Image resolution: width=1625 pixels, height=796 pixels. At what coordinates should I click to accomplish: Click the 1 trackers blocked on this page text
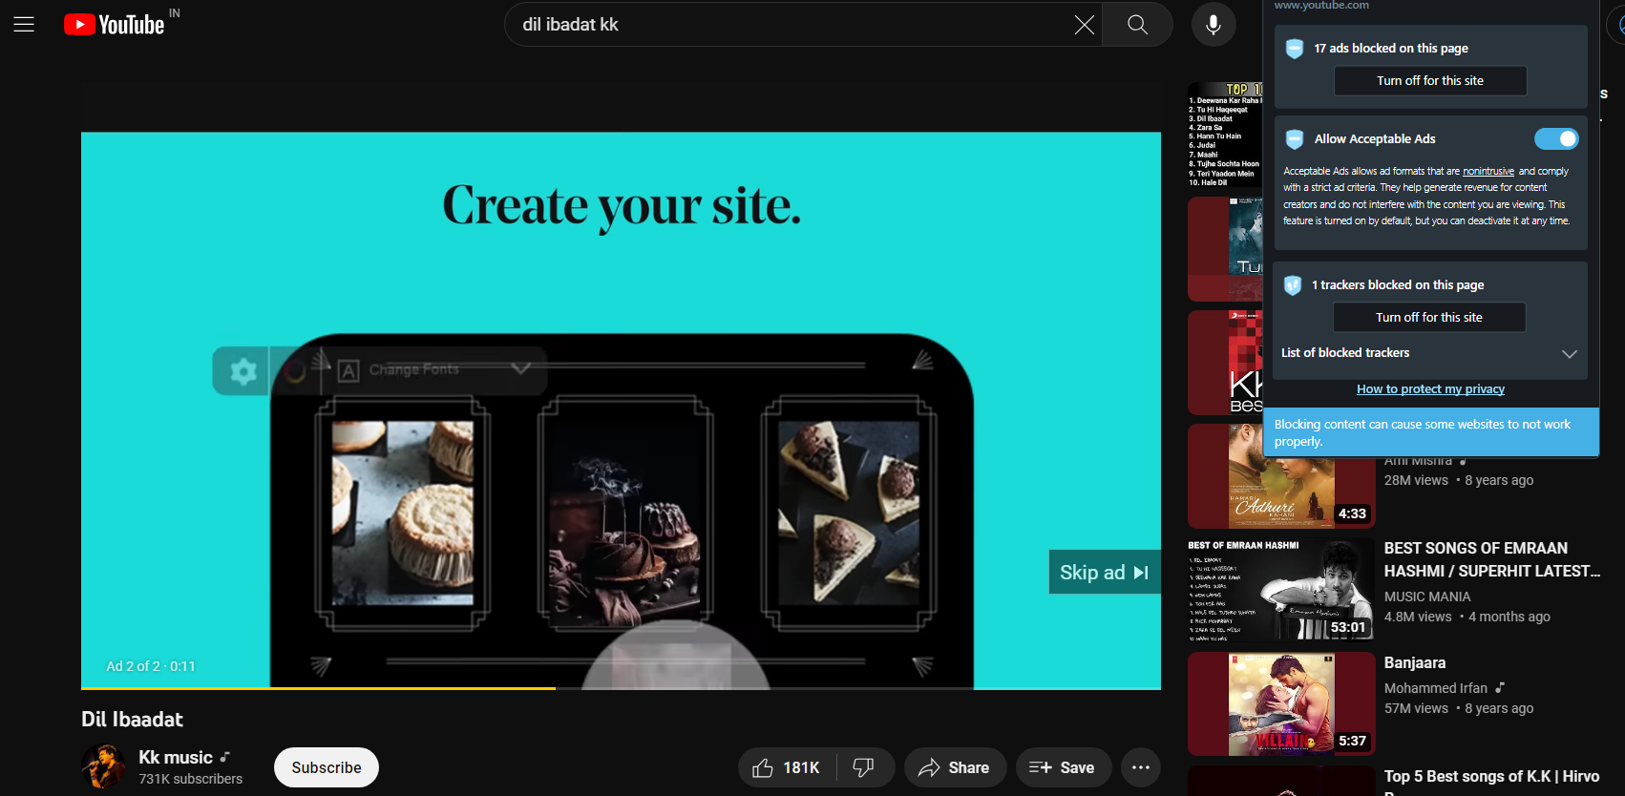click(1398, 285)
